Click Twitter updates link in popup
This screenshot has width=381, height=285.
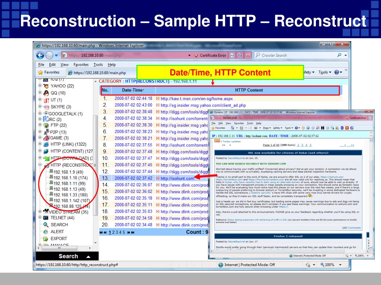pos(231,141)
